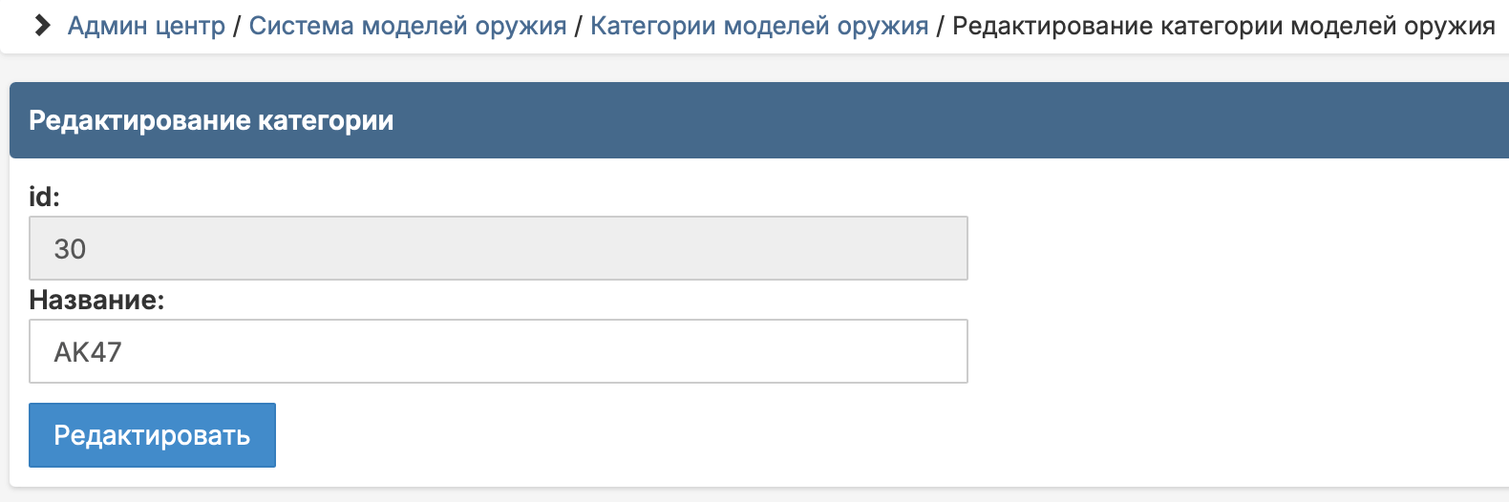Submit the form with Редактировать button

pos(152,435)
